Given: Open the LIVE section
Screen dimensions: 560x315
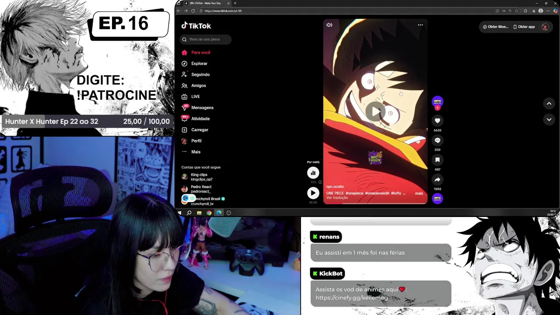Looking at the screenshot, I should tap(191, 97).
